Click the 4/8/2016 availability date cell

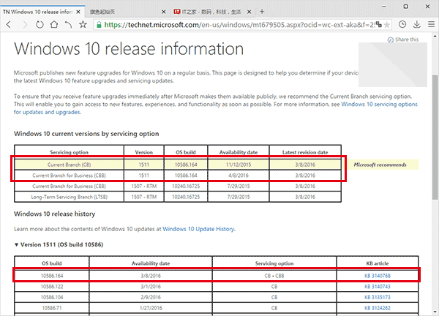[x=239, y=176]
